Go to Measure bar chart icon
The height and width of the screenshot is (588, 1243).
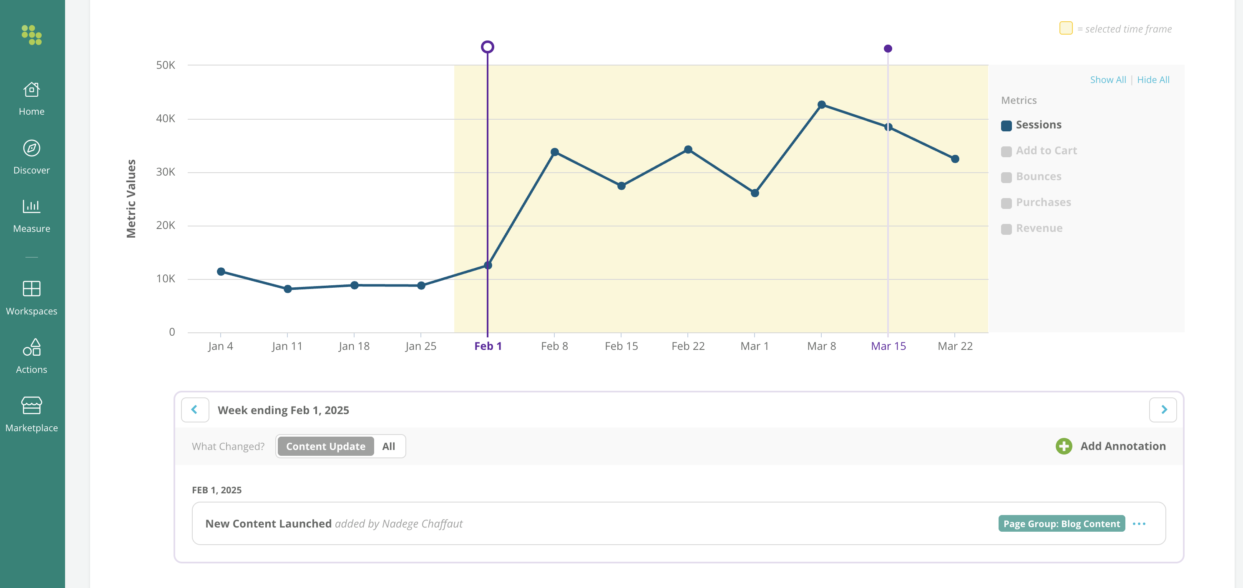click(x=31, y=206)
